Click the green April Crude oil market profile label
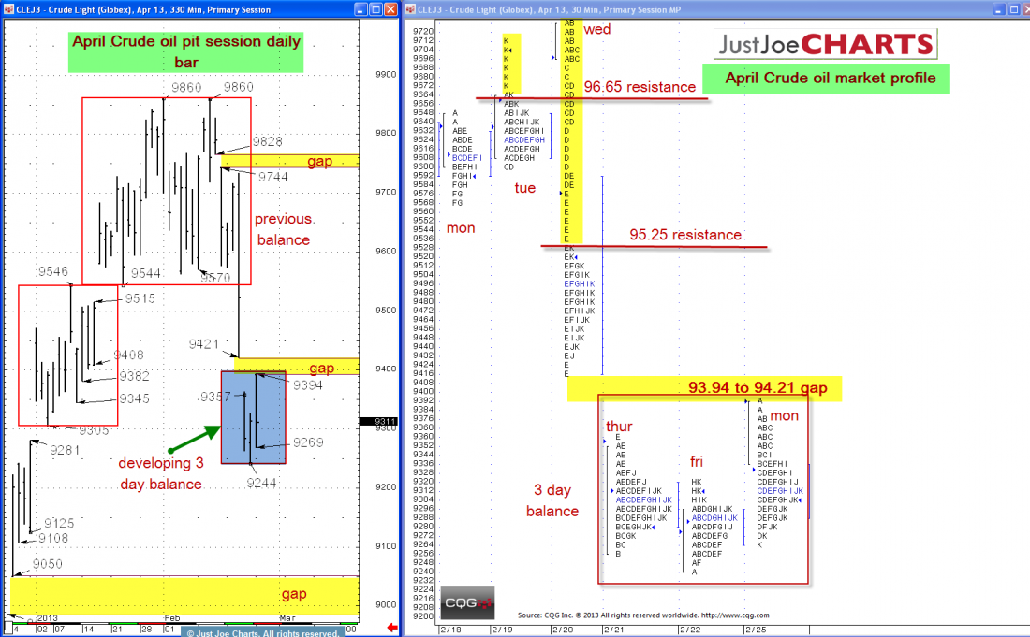The width and height of the screenshot is (1030, 637). coord(830,79)
